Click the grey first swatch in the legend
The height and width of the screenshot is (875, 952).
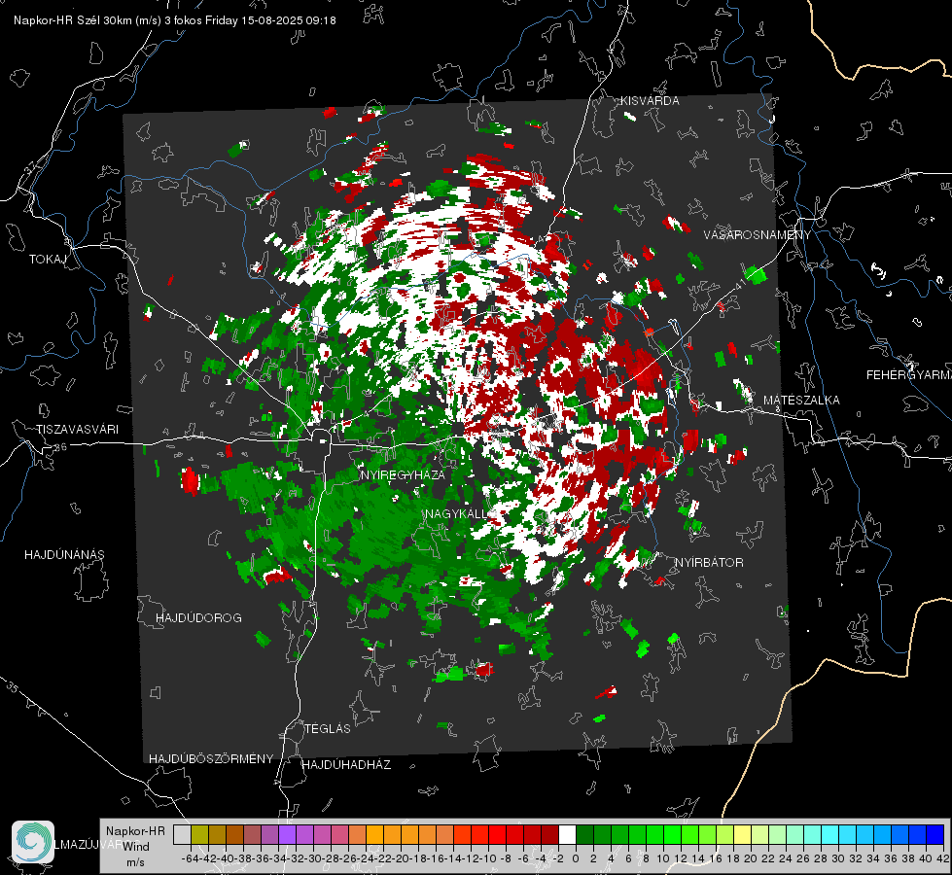click(182, 834)
